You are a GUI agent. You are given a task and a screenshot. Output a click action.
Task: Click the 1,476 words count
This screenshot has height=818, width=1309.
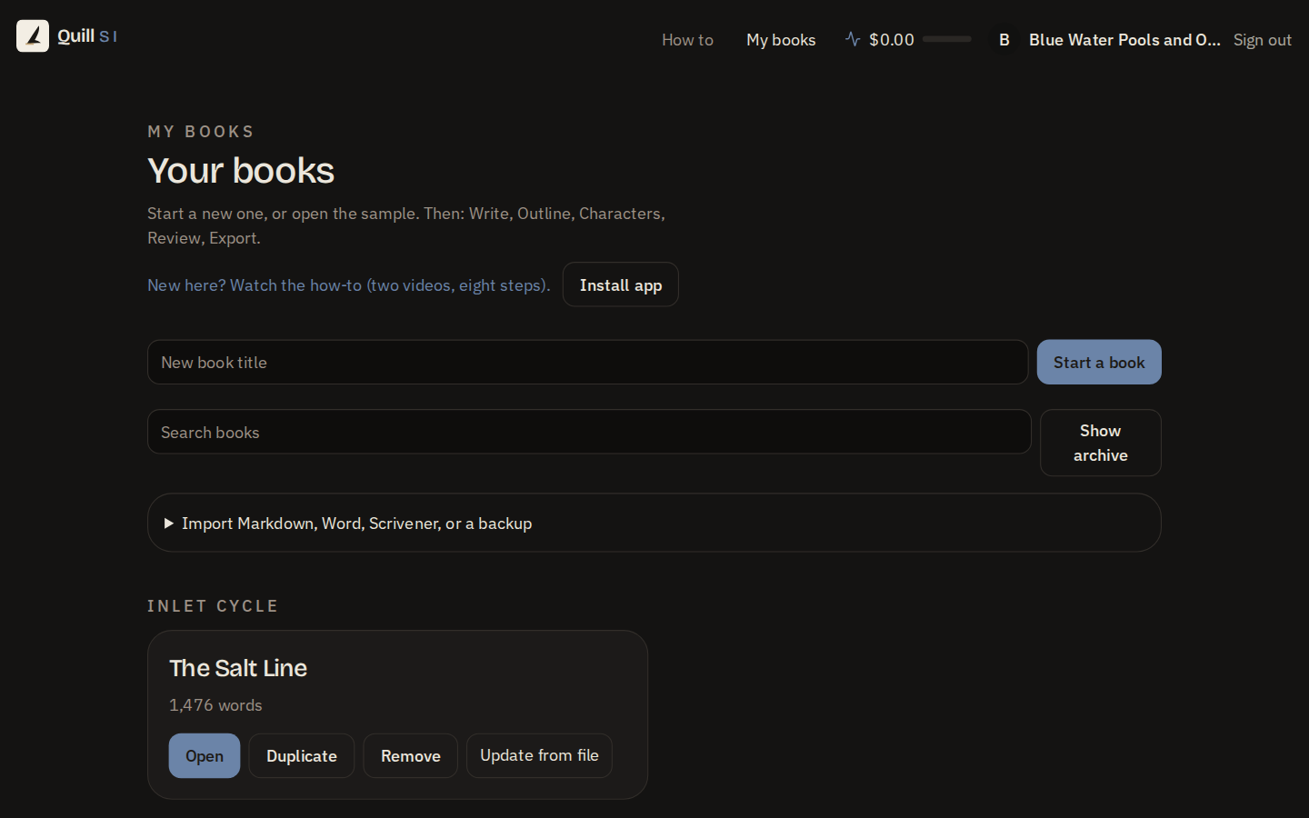click(215, 705)
